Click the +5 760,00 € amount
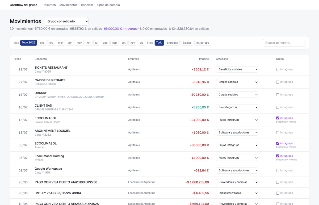This screenshot has height=205, width=319. [200, 107]
